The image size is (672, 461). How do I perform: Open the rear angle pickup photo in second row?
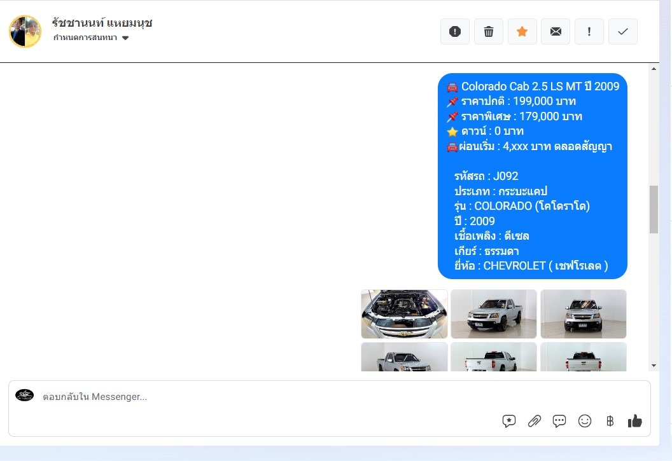494,357
